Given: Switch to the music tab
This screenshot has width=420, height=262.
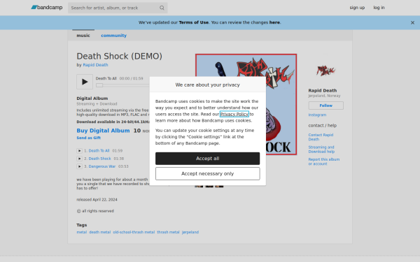Looking at the screenshot, I should point(83,36).
